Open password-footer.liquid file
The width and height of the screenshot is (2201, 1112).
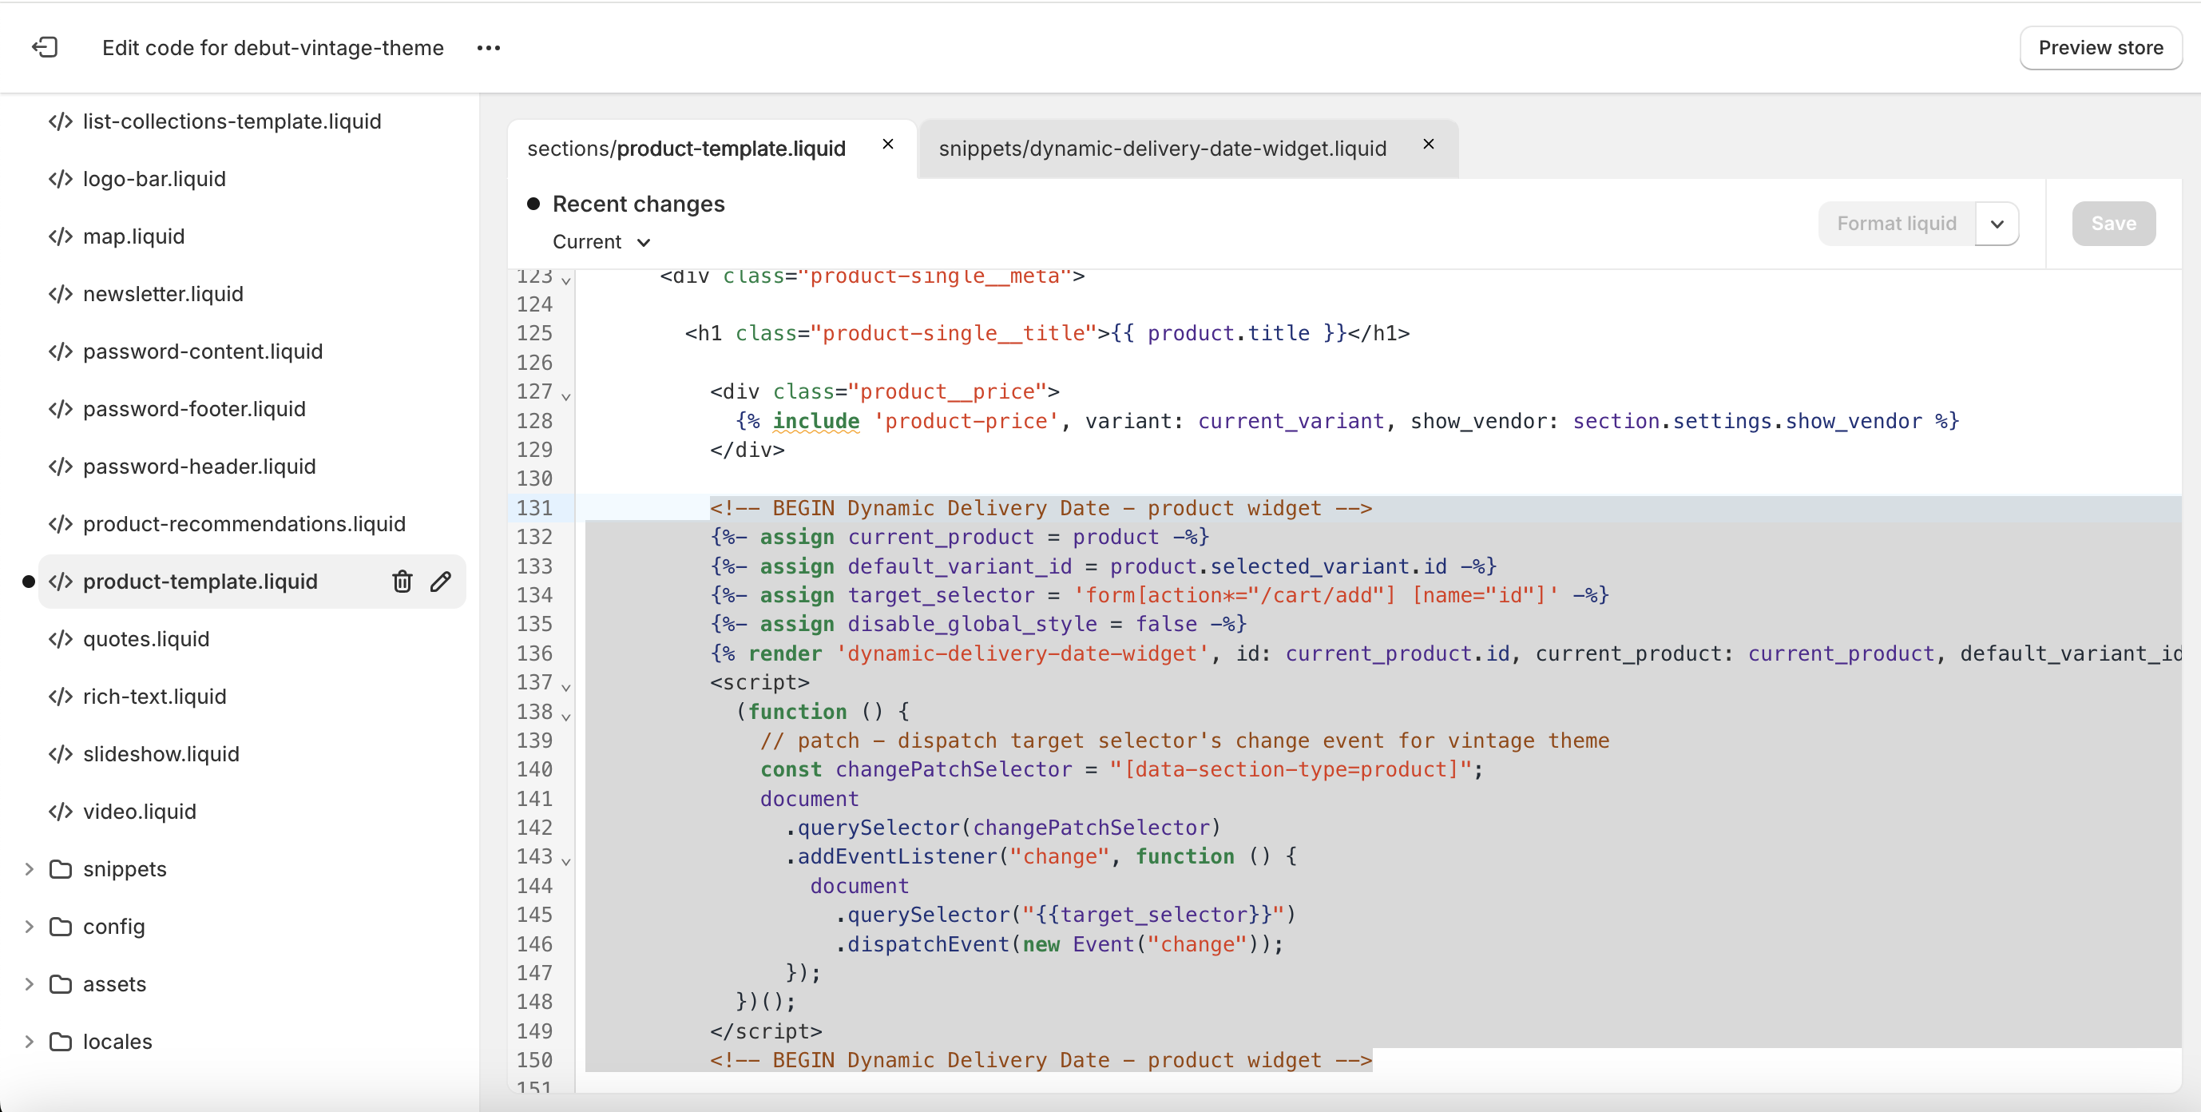tap(194, 408)
